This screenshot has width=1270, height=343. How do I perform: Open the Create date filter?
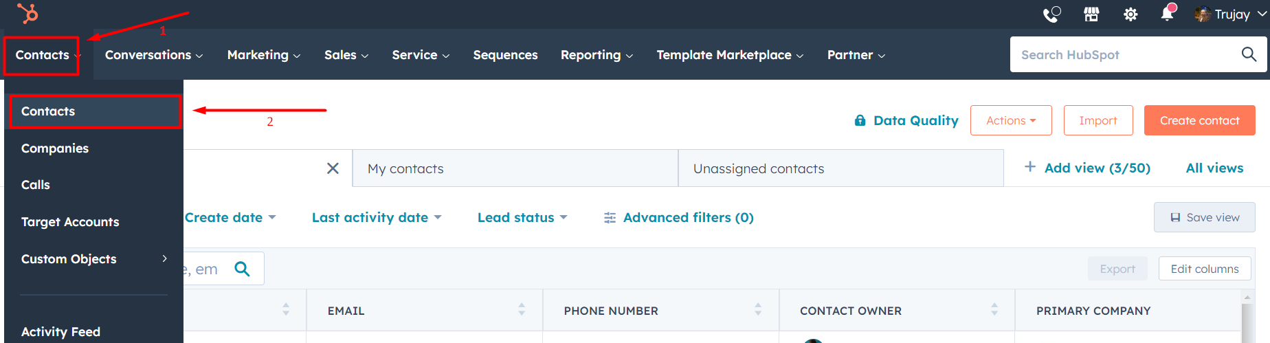(x=230, y=218)
